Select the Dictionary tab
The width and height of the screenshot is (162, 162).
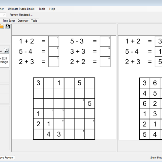point(23,21)
